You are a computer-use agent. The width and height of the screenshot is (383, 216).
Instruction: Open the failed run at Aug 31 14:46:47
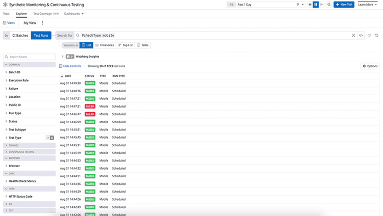point(219,114)
